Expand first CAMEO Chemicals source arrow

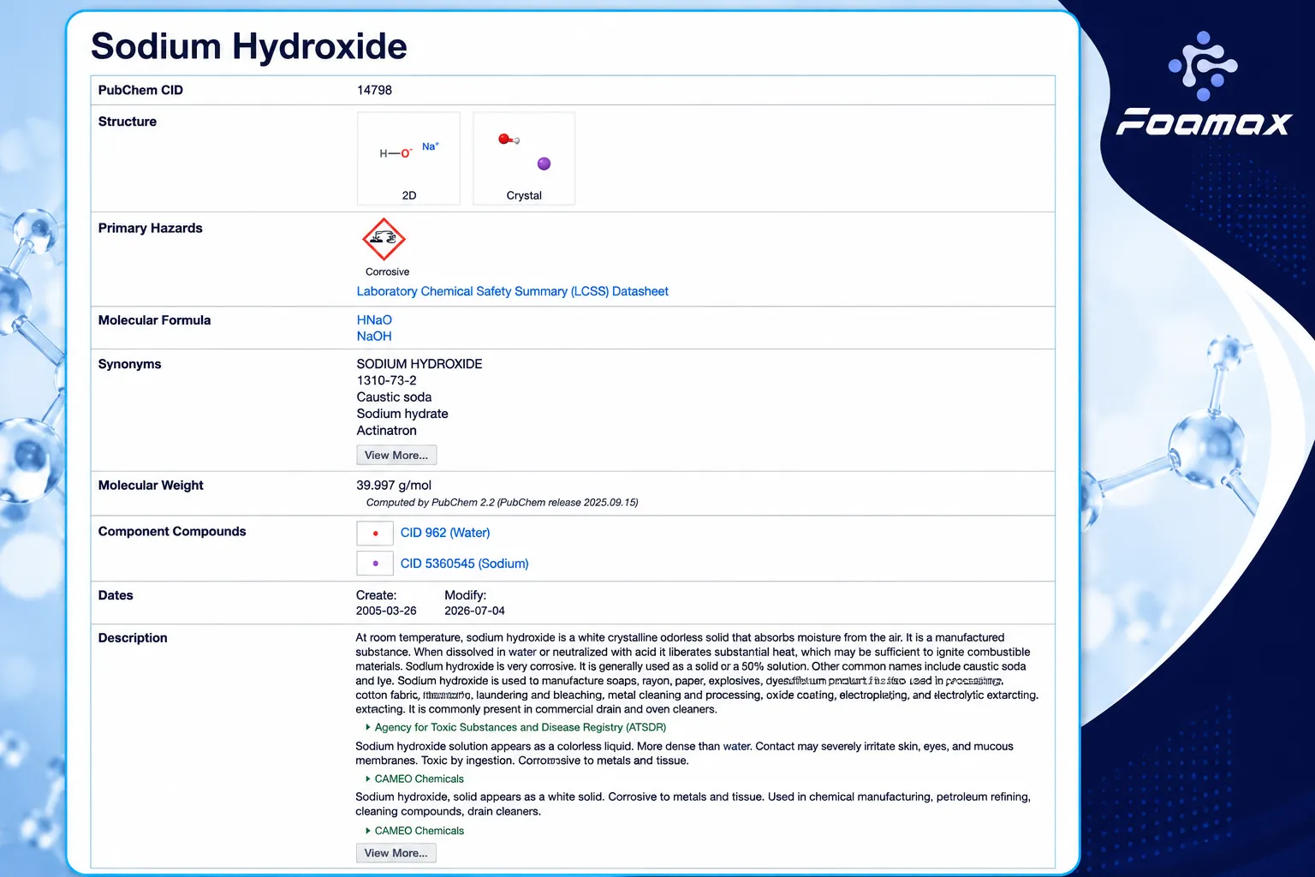click(x=368, y=779)
